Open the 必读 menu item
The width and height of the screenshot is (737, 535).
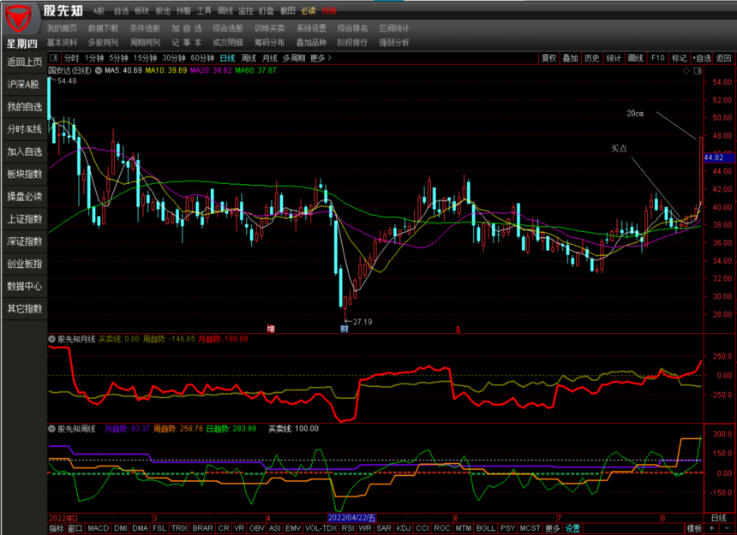(309, 11)
